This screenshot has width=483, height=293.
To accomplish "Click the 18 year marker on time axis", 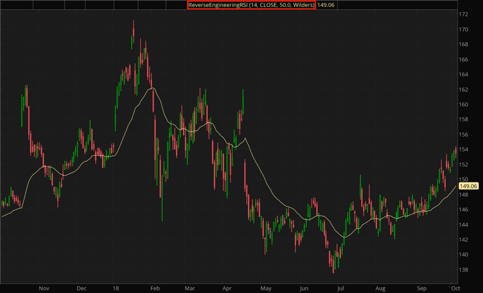I will click(x=115, y=288).
